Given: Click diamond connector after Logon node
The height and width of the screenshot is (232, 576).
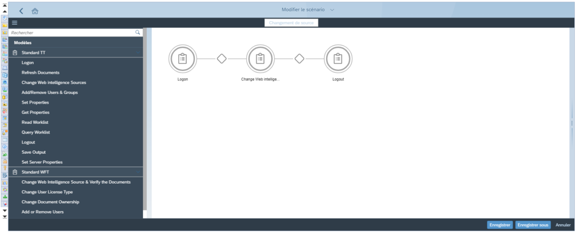Looking at the screenshot, I should point(222,59).
